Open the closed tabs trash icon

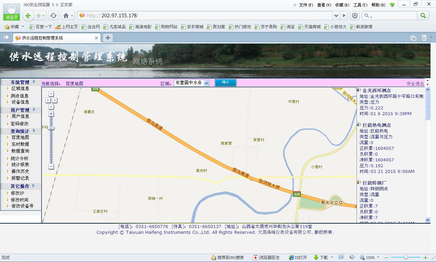[x=424, y=38]
